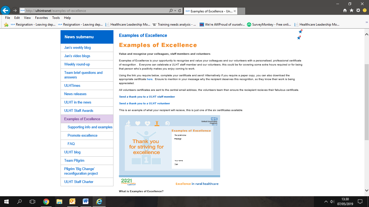This screenshot has height=207, width=369.
Task: Open Favorites with the star icon
Action: pyautogui.click(x=351, y=11)
